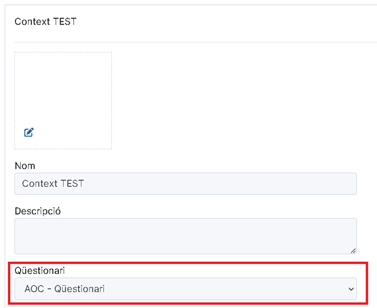Click the left side of Descripció textarea
Viewport: 377px width, 308px height.
[36, 236]
